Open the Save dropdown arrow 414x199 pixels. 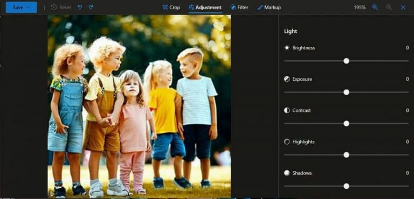(x=28, y=8)
